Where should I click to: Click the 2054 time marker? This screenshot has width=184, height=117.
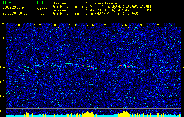[x=73, y=25]
